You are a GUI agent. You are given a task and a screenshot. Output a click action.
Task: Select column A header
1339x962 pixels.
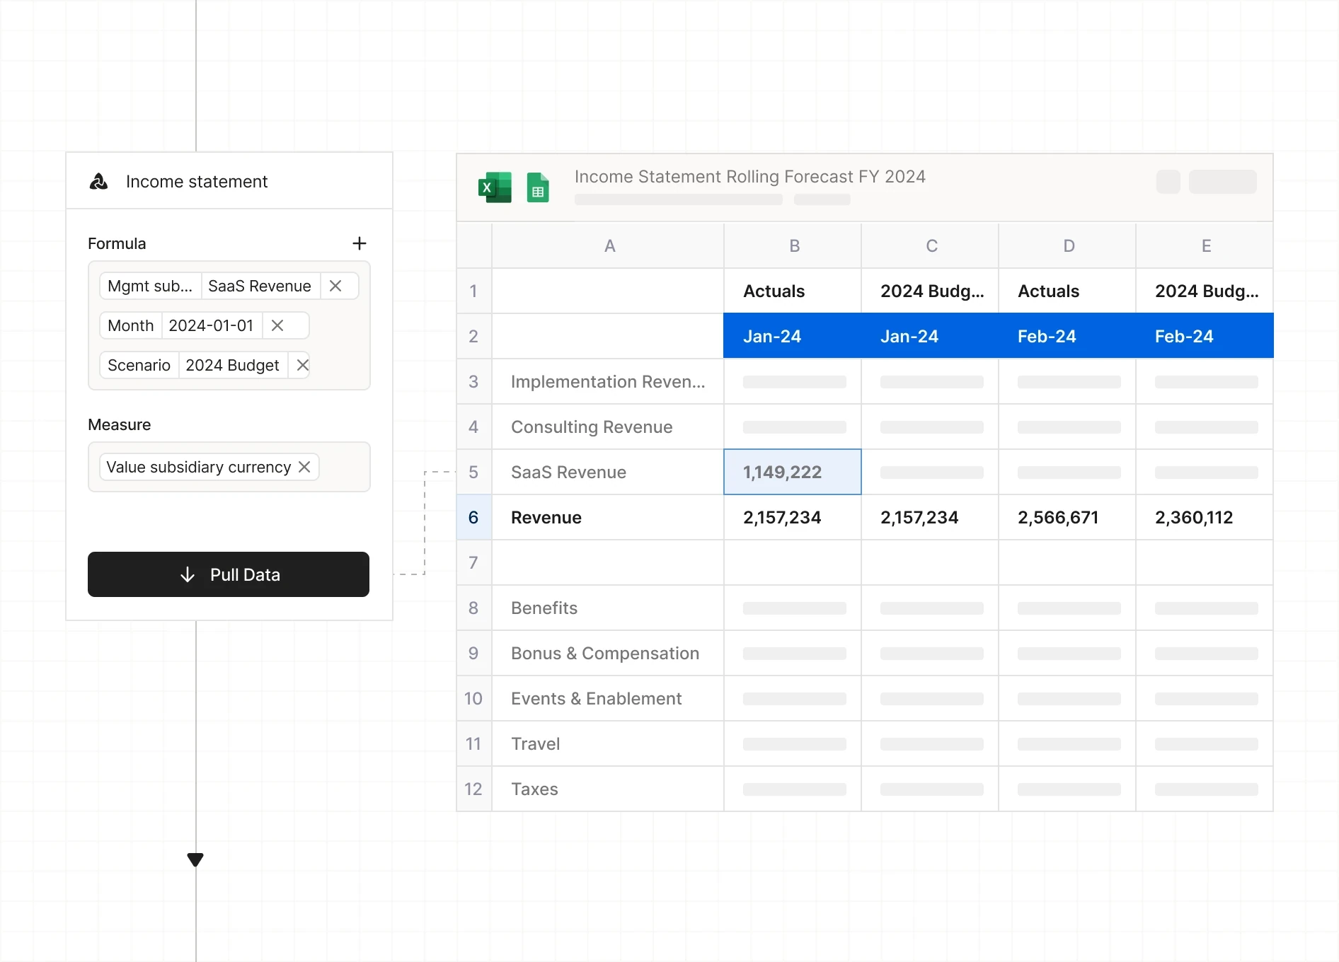point(609,245)
